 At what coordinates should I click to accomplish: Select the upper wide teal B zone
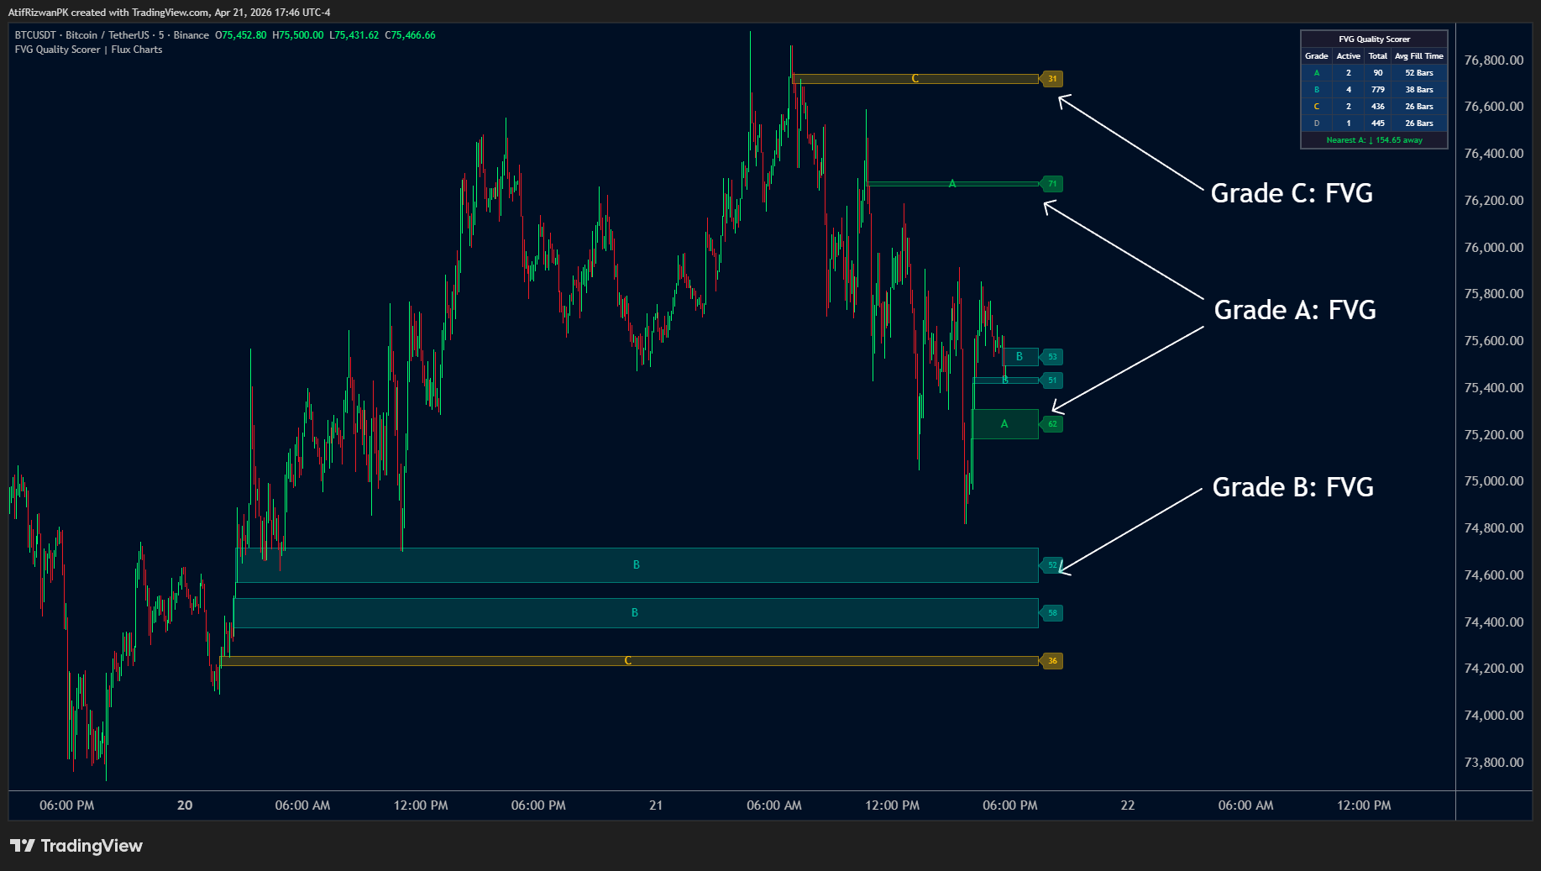[x=637, y=565]
